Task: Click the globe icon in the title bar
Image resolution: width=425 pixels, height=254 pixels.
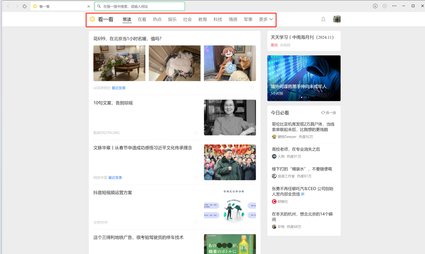Action: click(x=385, y=6)
